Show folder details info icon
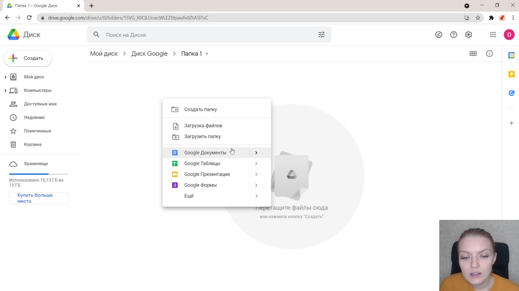519x291 pixels. 489,54
